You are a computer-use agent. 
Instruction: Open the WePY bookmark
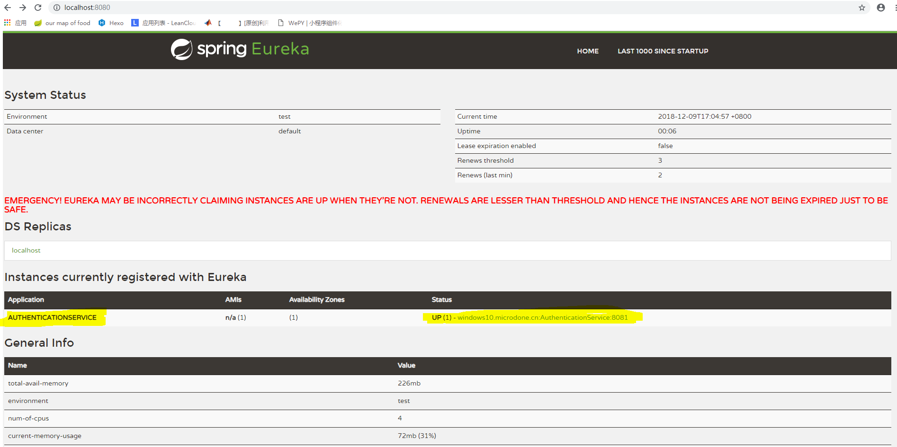pyautogui.click(x=309, y=23)
